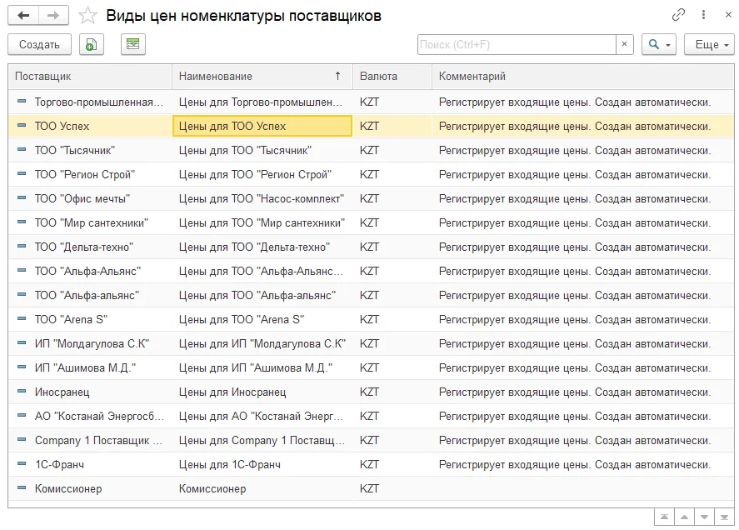The image size is (739, 530).
Task: Click the green list settings toolbar icon
Action: pos(133,44)
